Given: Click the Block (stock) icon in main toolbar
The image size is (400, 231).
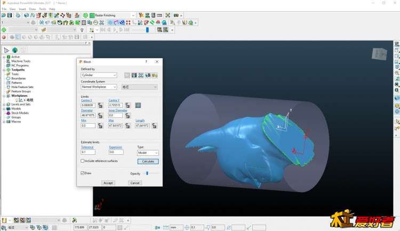Looking at the screenshot, I should [27, 15].
